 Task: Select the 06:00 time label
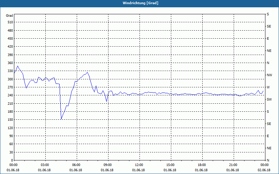(77, 165)
